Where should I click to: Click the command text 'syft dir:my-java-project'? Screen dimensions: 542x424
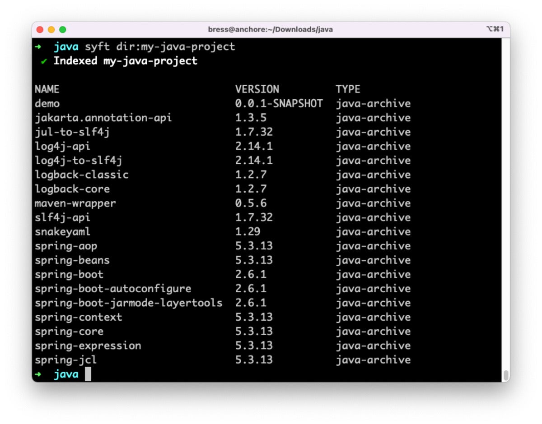click(160, 47)
